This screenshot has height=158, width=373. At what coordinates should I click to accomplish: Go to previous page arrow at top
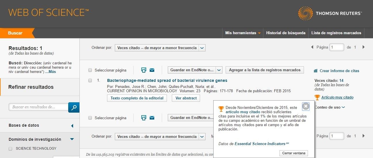[x=312, y=47]
